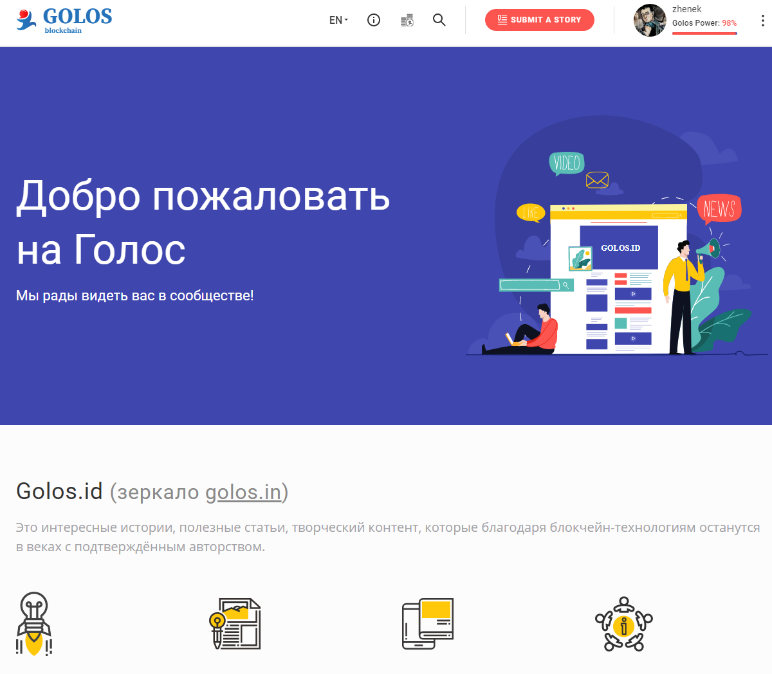
Task: Click the 'Добро пожаловать на Голос' heading
Action: [203, 222]
